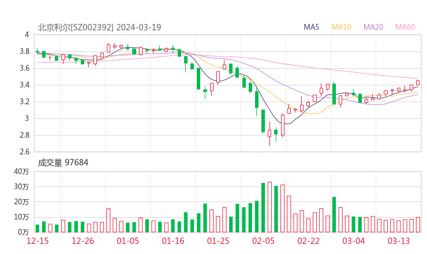Click the 成交量 97684 volume label

[63, 163]
